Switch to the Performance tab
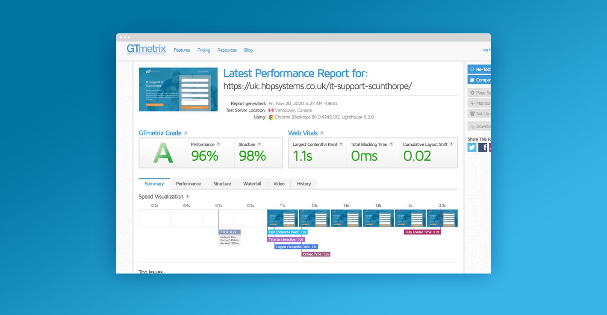 tap(189, 184)
